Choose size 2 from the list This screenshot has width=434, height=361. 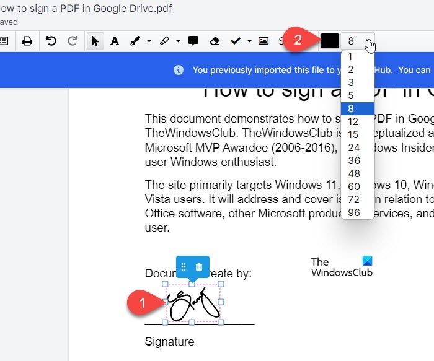(x=358, y=69)
